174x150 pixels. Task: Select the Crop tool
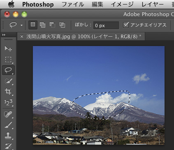tap(8, 91)
